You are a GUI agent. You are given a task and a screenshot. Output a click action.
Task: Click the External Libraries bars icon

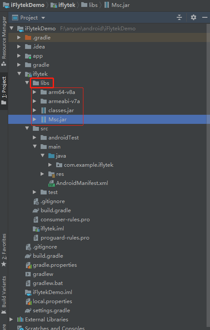point(20,320)
